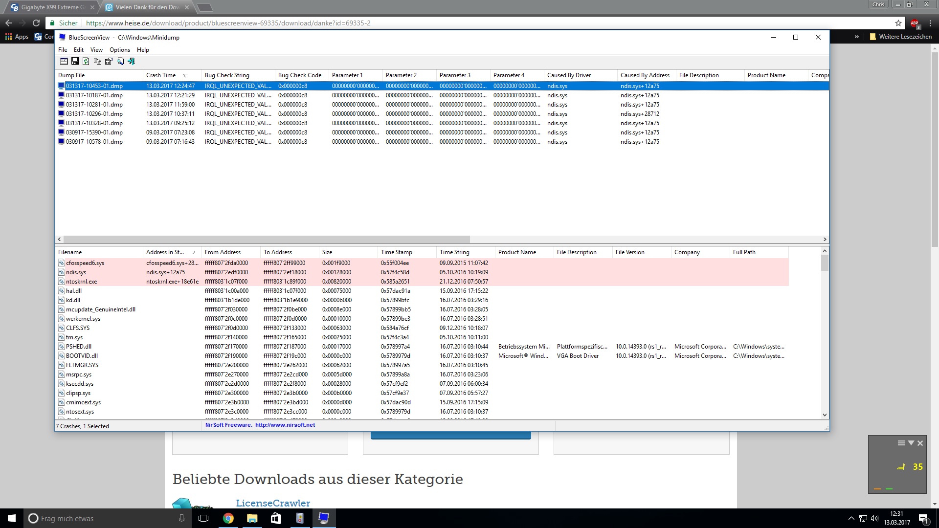Open the nirsoft.net link in status bar

click(x=285, y=425)
